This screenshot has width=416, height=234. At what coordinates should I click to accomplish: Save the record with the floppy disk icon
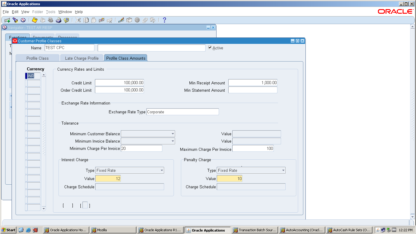click(x=34, y=20)
